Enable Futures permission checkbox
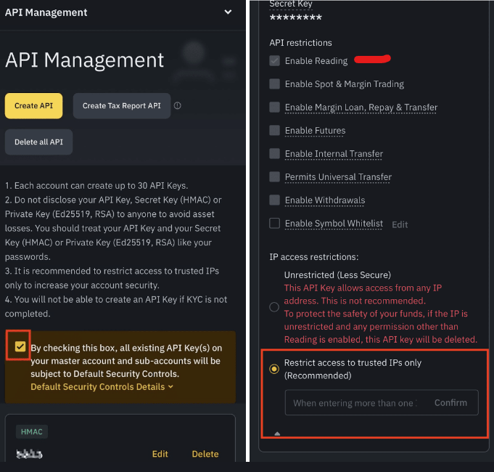The height and width of the screenshot is (472, 494). 274,131
